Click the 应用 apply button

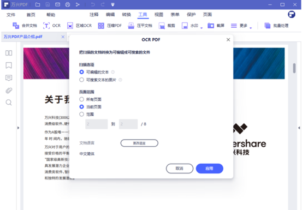tap(210, 169)
